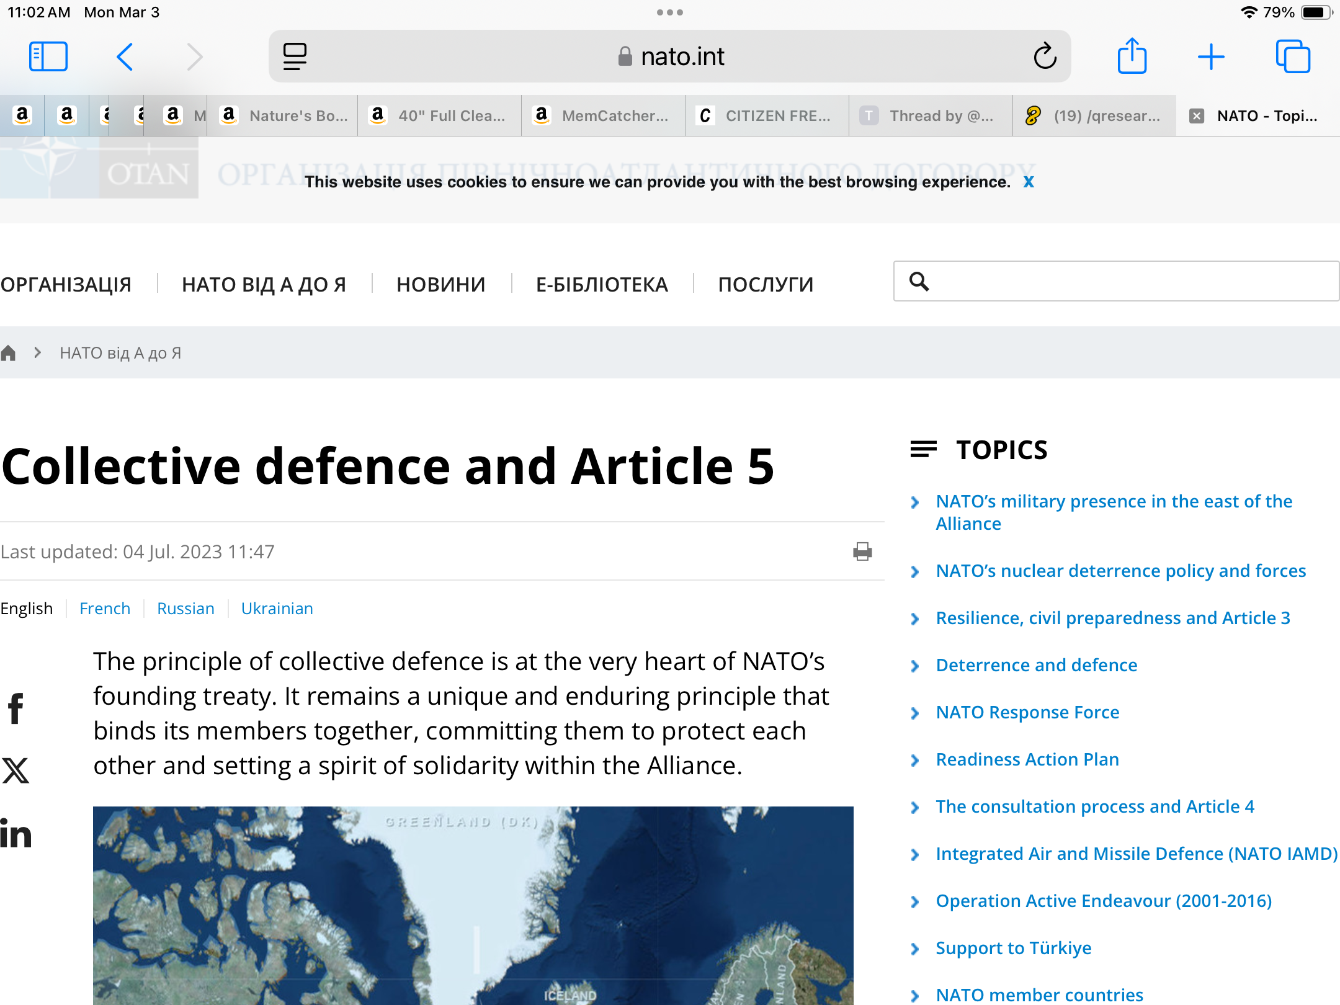This screenshot has height=1005, width=1340.
Task: Switch to the MemCatcher... tab
Action: 603,115
